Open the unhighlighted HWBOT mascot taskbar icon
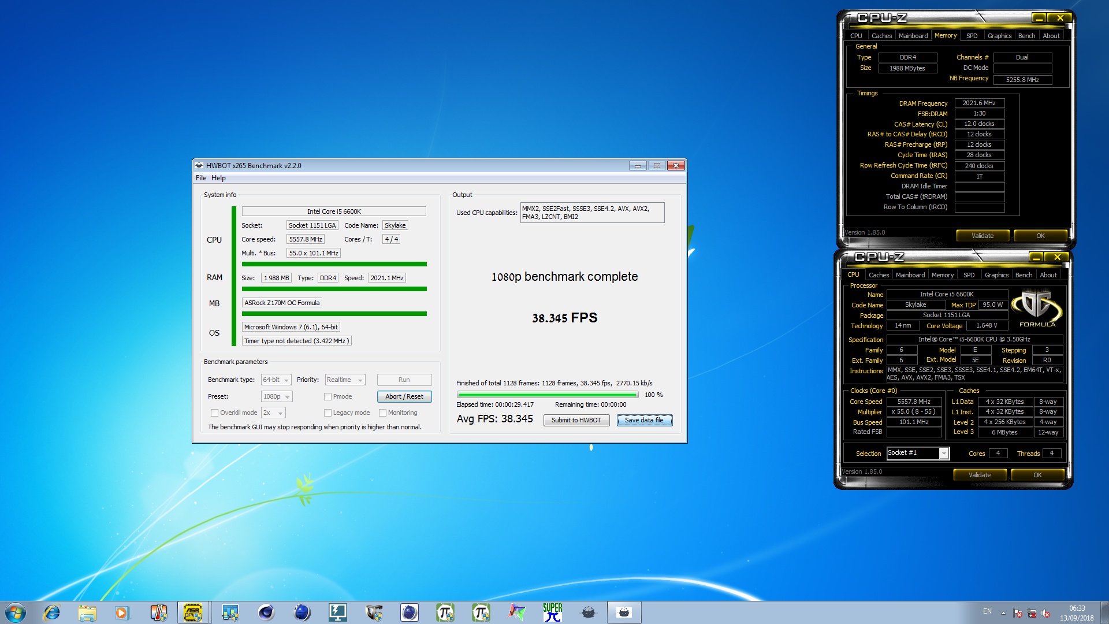1109x624 pixels. click(588, 612)
